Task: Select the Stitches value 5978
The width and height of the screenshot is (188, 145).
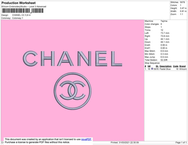Action: 182,2
